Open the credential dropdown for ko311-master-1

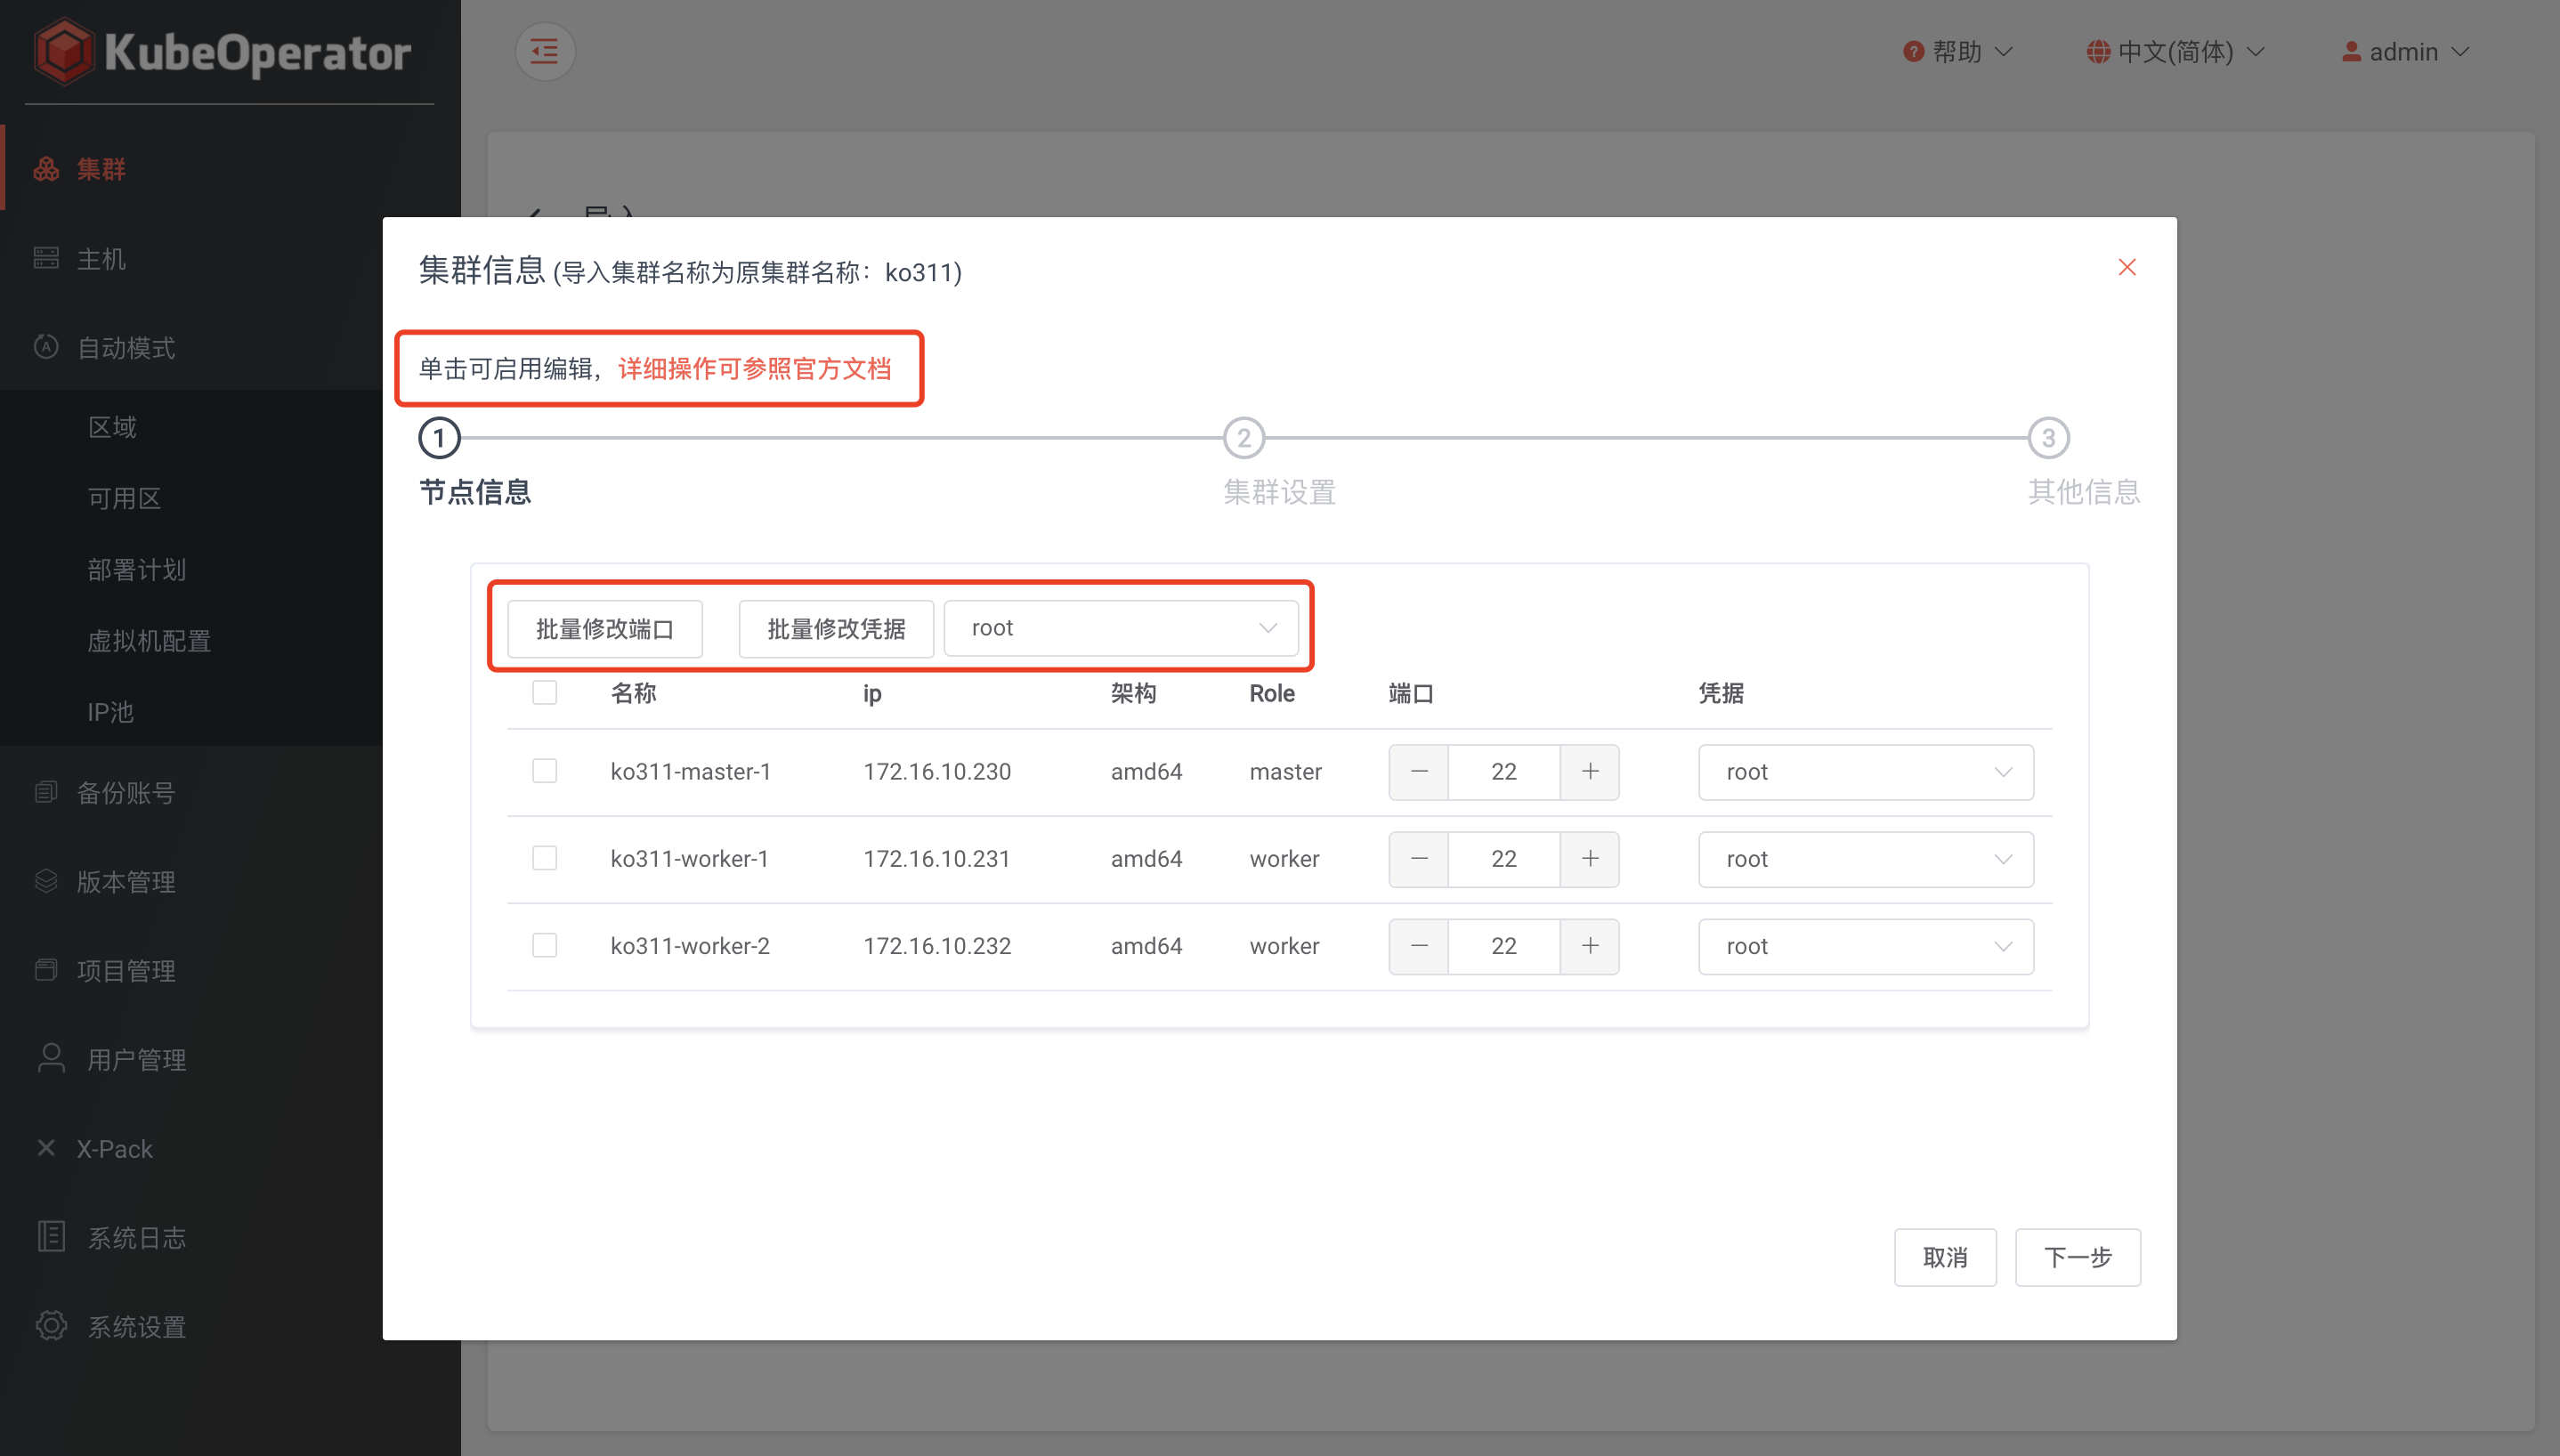[x=1865, y=772]
